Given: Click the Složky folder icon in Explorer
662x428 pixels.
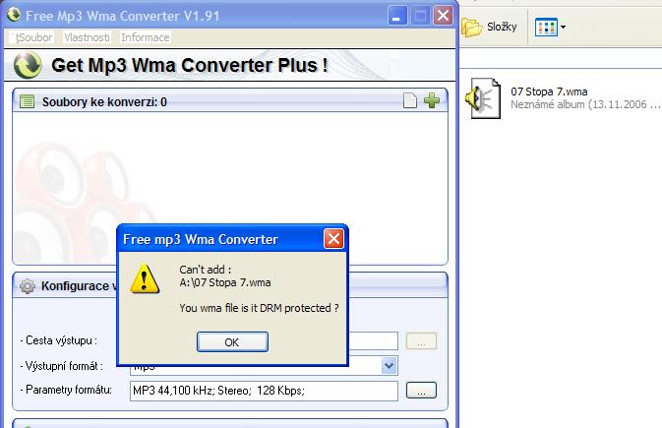Looking at the screenshot, I should pyautogui.click(x=471, y=28).
